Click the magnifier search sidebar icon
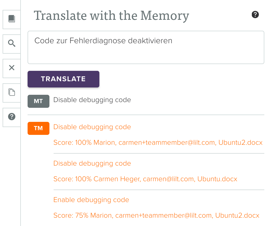269x226 pixels. (x=12, y=43)
